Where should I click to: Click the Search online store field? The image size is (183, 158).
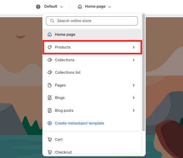click(x=92, y=21)
